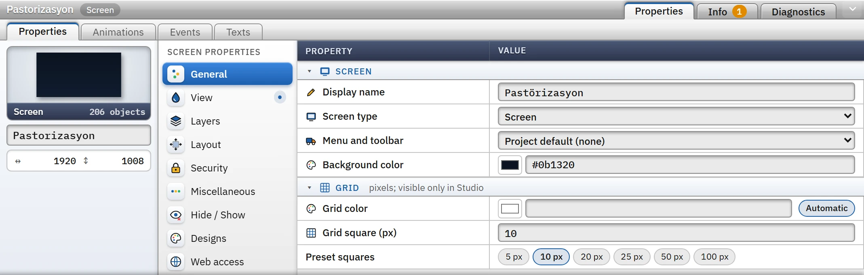Open the Screen type dropdown
The width and height of the screenshot is (864, 275).
pos(676,116)
